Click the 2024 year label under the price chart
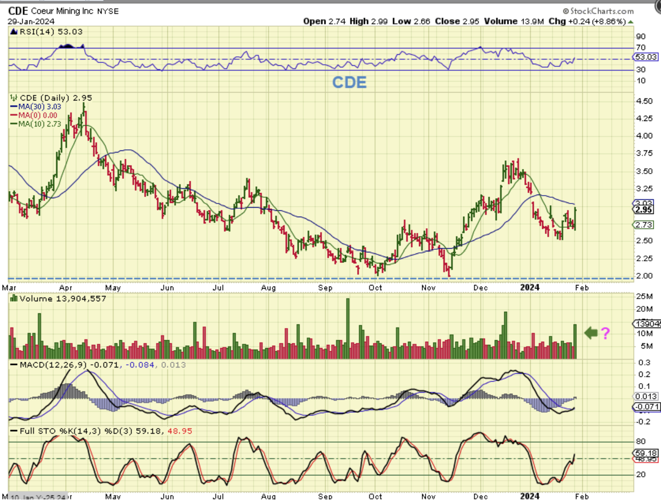 coord(530,288)
